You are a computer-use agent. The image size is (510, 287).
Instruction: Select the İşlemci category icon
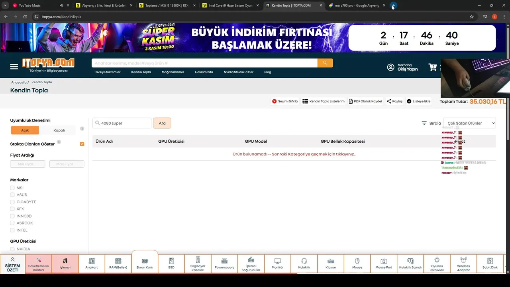(x=65, y=264)
